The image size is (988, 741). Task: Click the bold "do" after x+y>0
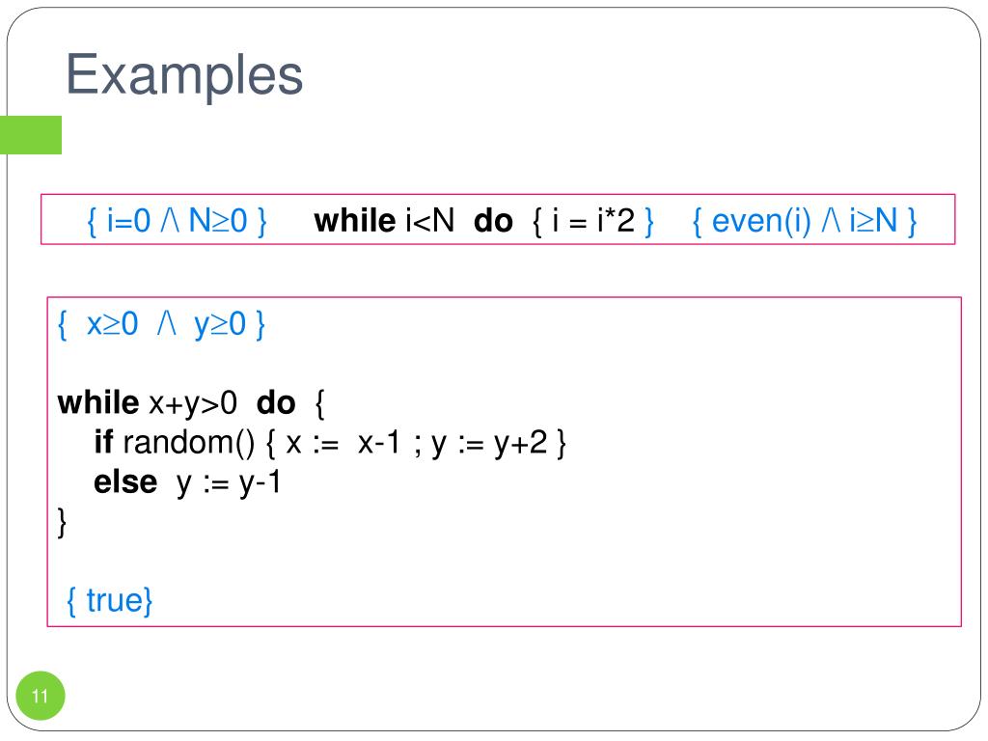pyautogui.click(x=276, y=402)
